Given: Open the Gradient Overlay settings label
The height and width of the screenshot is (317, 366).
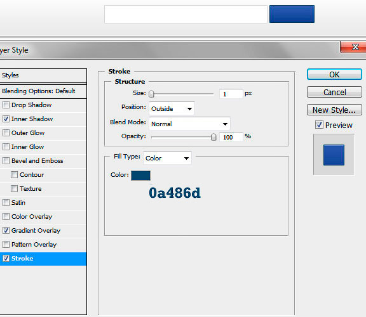Looking at the screenshot, I should click(x=36, y=231).
